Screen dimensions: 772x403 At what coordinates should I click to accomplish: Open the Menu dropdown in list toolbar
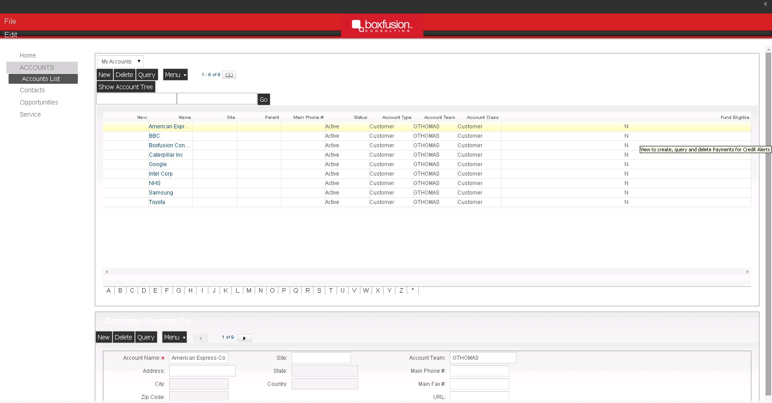tap(175, 75)
